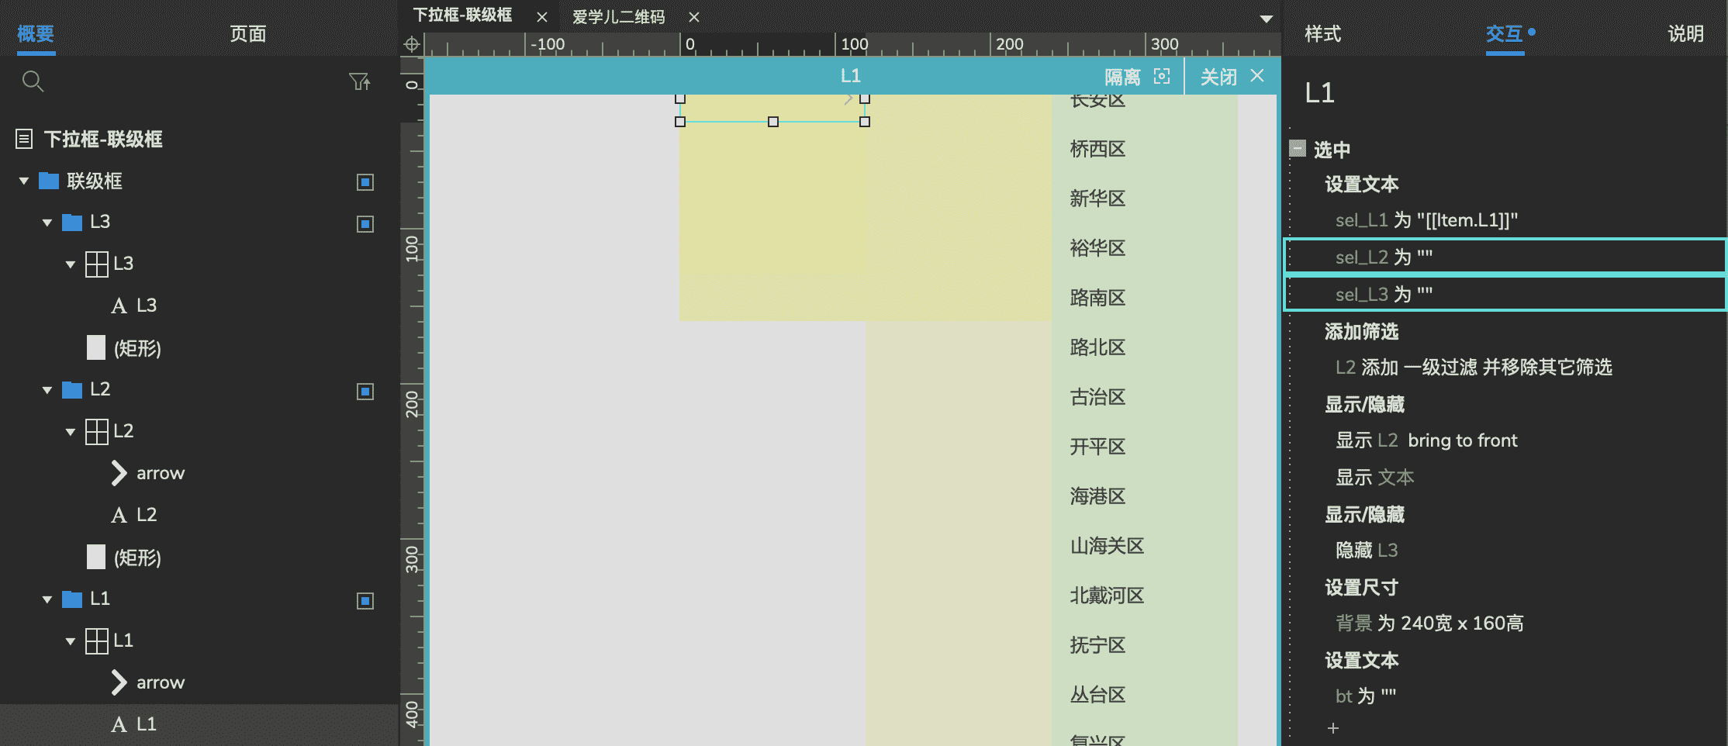Image resolution: width=1728 pixels, height=746 pixels.
Task: Collapse the L2 folder
Action: [47, 390]
